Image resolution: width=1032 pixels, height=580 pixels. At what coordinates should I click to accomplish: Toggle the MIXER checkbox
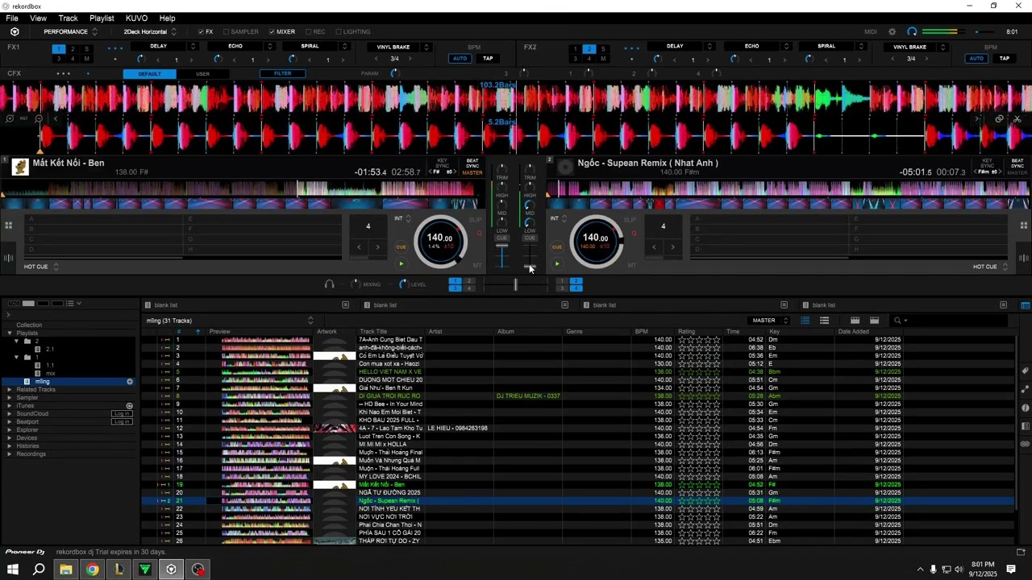(272, 32)
